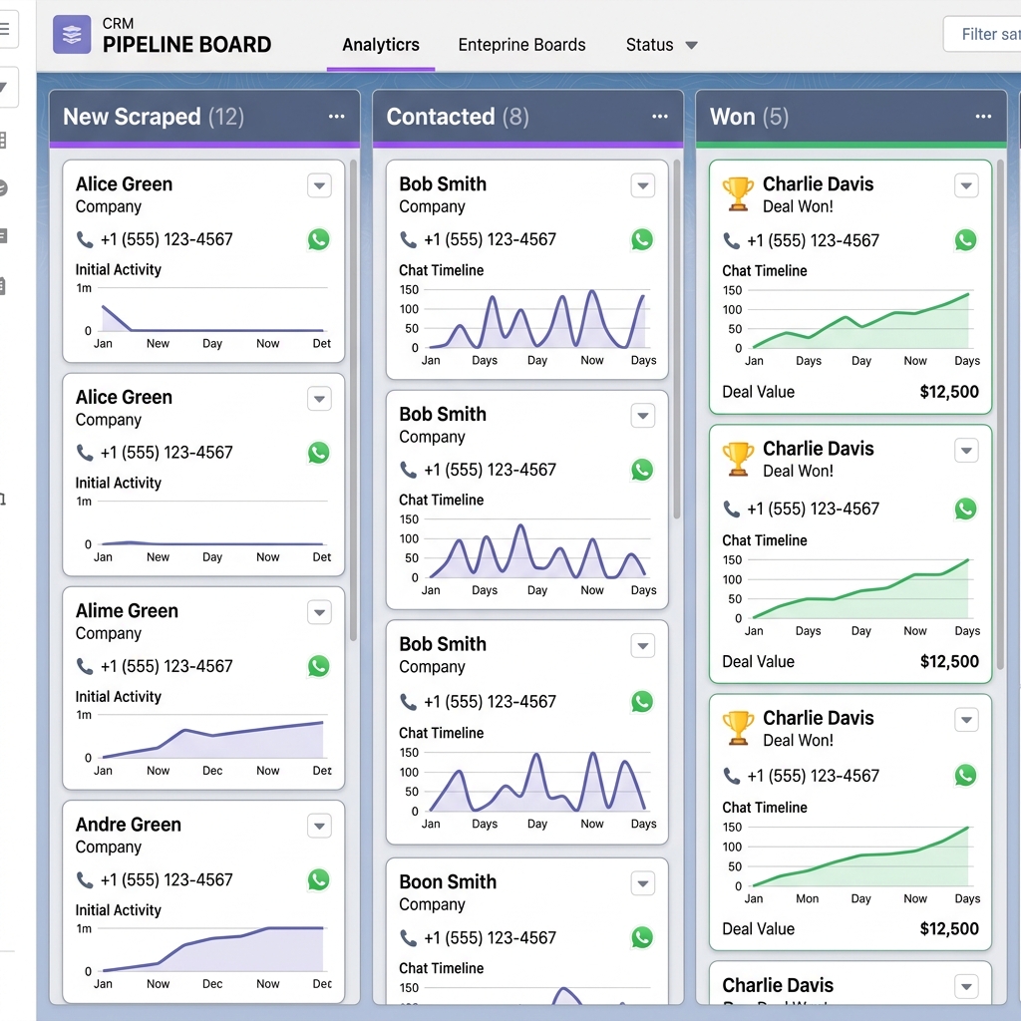Switch to the Analyticrs tab
The width and height of the screenshot is (1021, 1021).
click(x=381, y=45)
